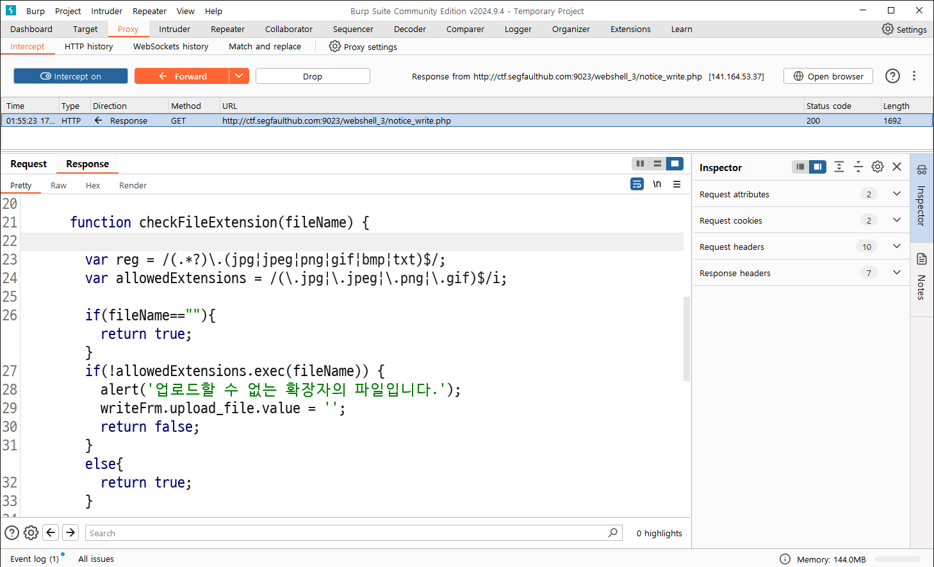This screenshot has height=567, width=934.
Task: Switch to the Decoder tab
Action: click(410, 29)
